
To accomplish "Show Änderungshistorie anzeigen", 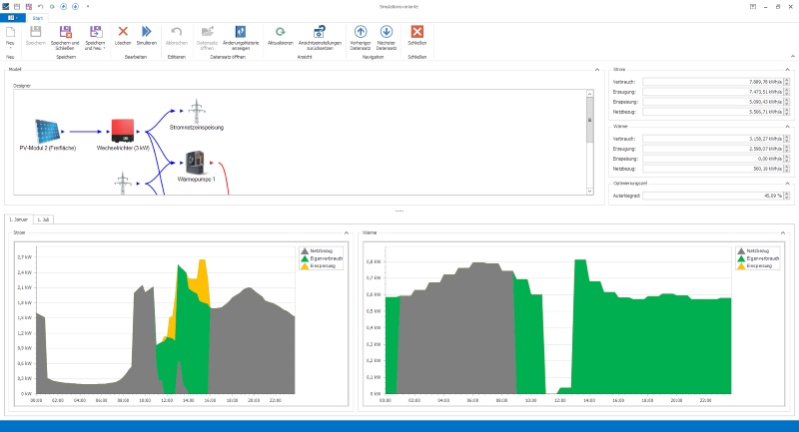I will point(241,34).
